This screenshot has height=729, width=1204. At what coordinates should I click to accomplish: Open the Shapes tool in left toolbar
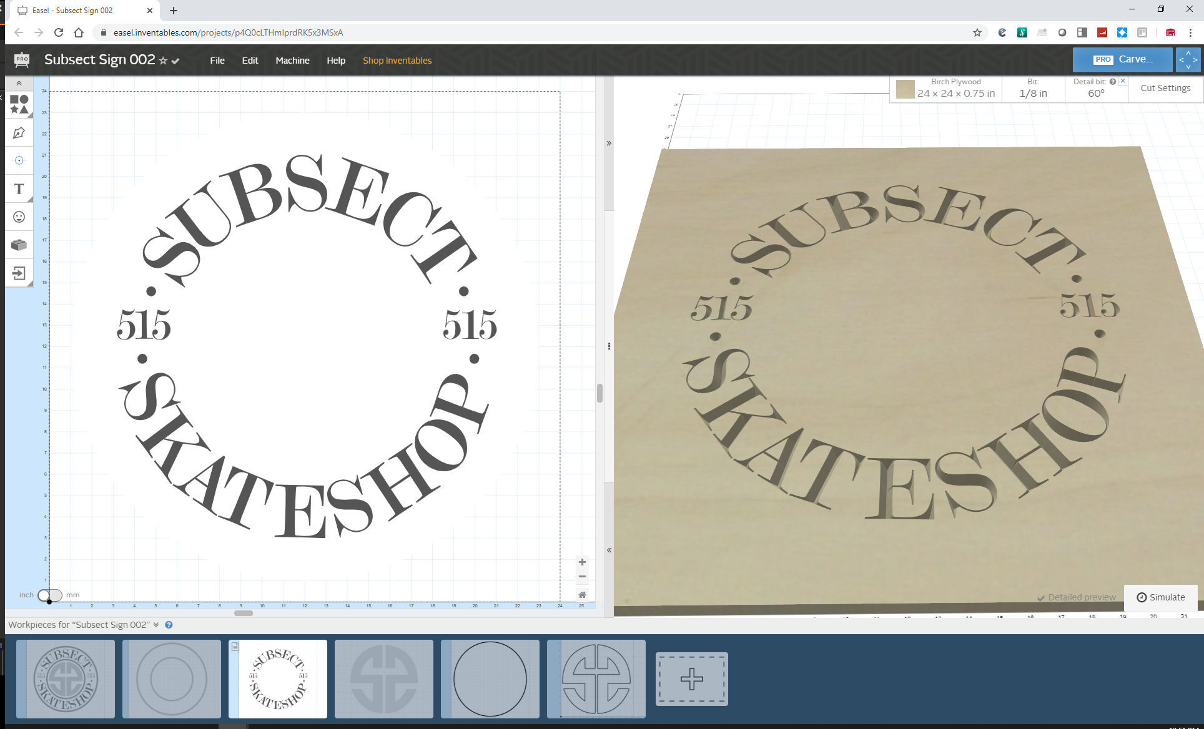19,104
